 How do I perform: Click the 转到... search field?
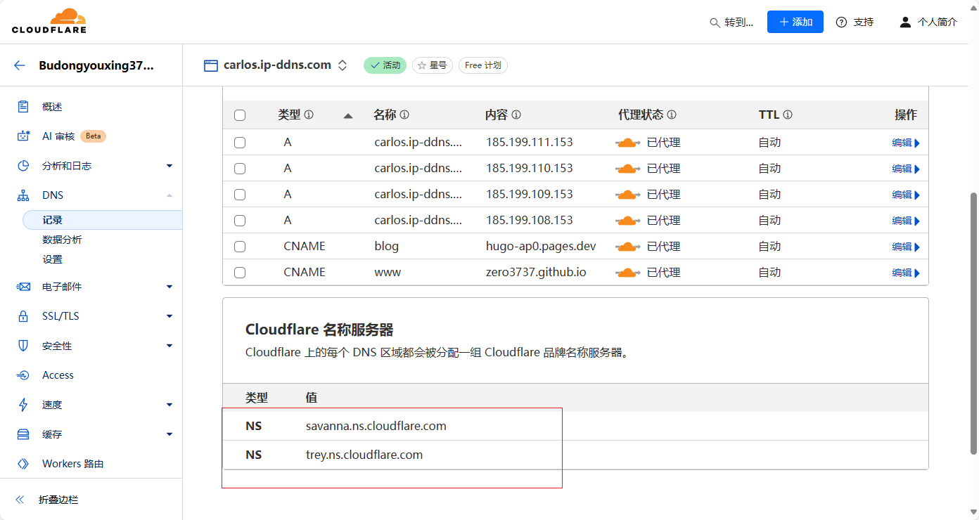(731, 22)
